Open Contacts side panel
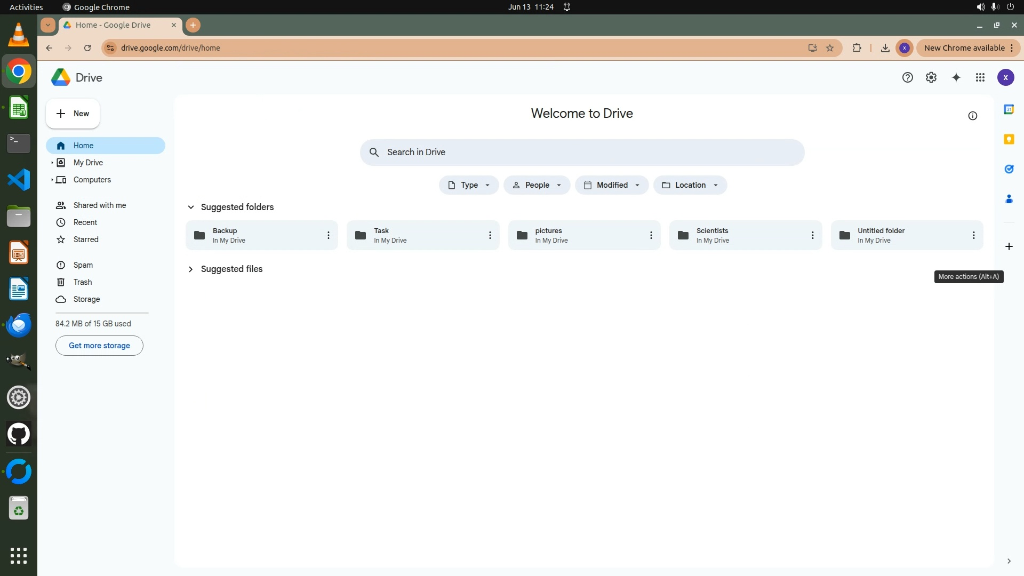1024x576 pixels. point(1009,199)
